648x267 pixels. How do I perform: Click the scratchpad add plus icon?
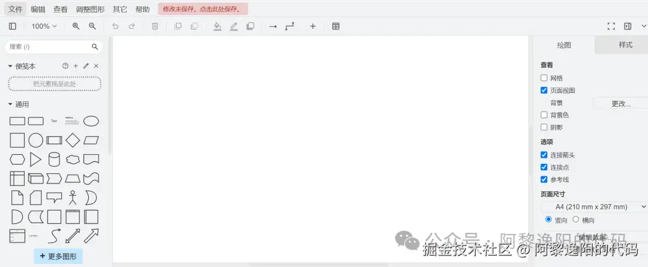click(x=76, y=66)
